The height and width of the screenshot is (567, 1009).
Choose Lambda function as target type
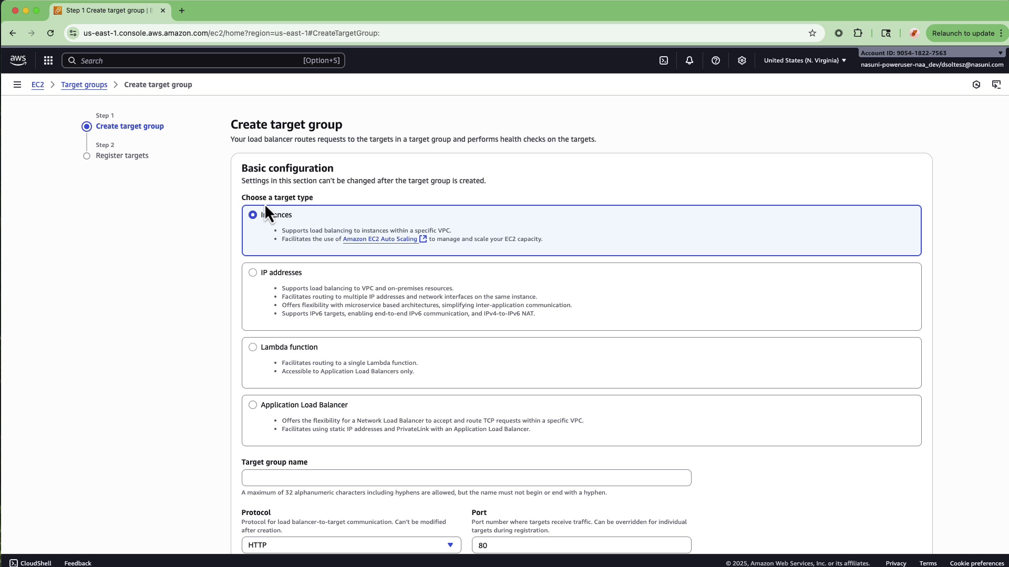[253, 347]
